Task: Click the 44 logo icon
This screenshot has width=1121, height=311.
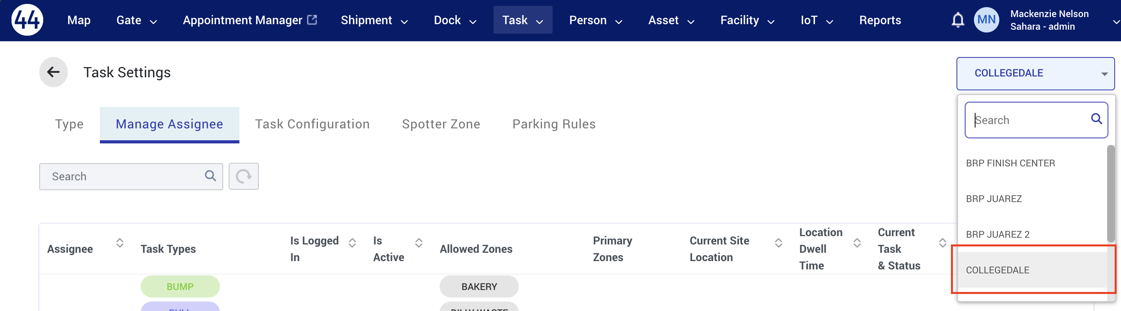Action: tap(27, 20)
